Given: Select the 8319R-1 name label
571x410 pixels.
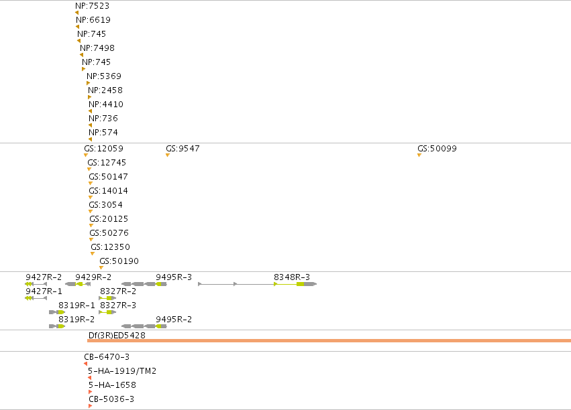Looking at the screenshot, I should coord(76,305).
